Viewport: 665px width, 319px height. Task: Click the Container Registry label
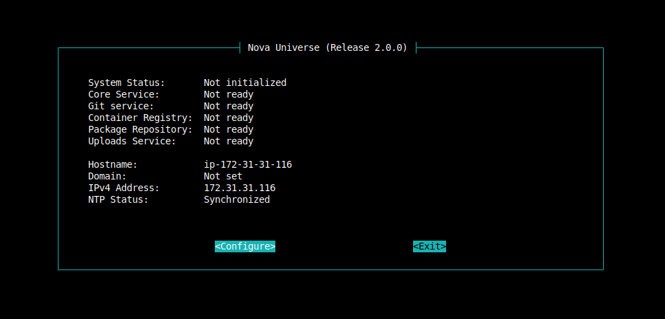[x=140, y=118]
